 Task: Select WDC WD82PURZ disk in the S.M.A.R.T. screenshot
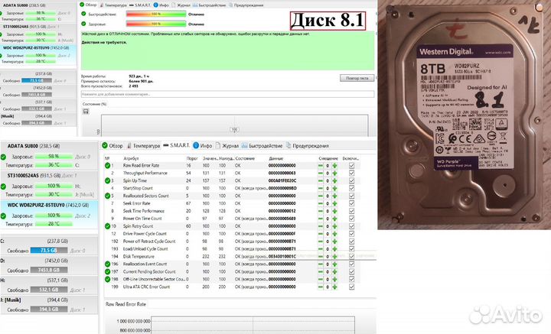coord(49,214)
